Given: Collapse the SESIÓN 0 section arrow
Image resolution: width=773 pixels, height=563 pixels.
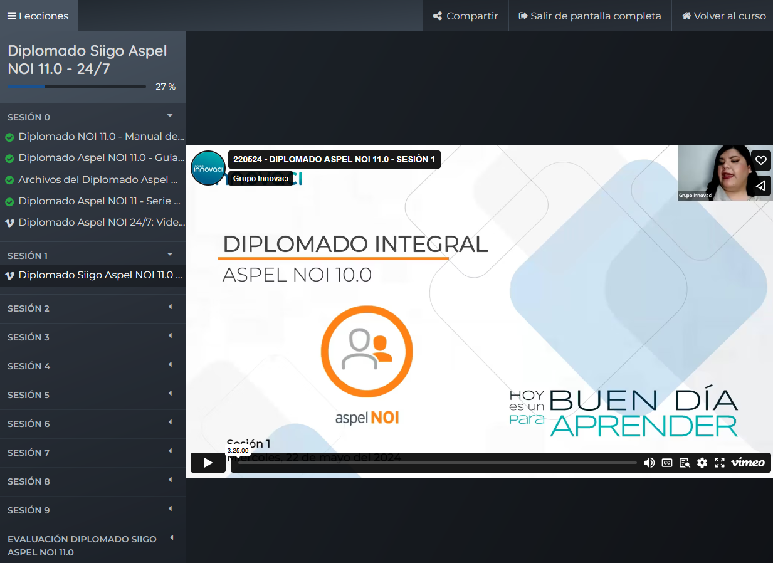Looking at the screenshot, I should 169,116.
